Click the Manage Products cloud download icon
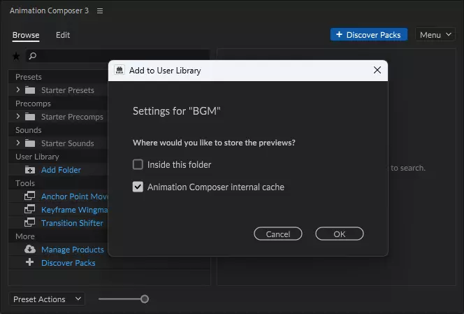464x314 pixels. click(x=30, y=249)
